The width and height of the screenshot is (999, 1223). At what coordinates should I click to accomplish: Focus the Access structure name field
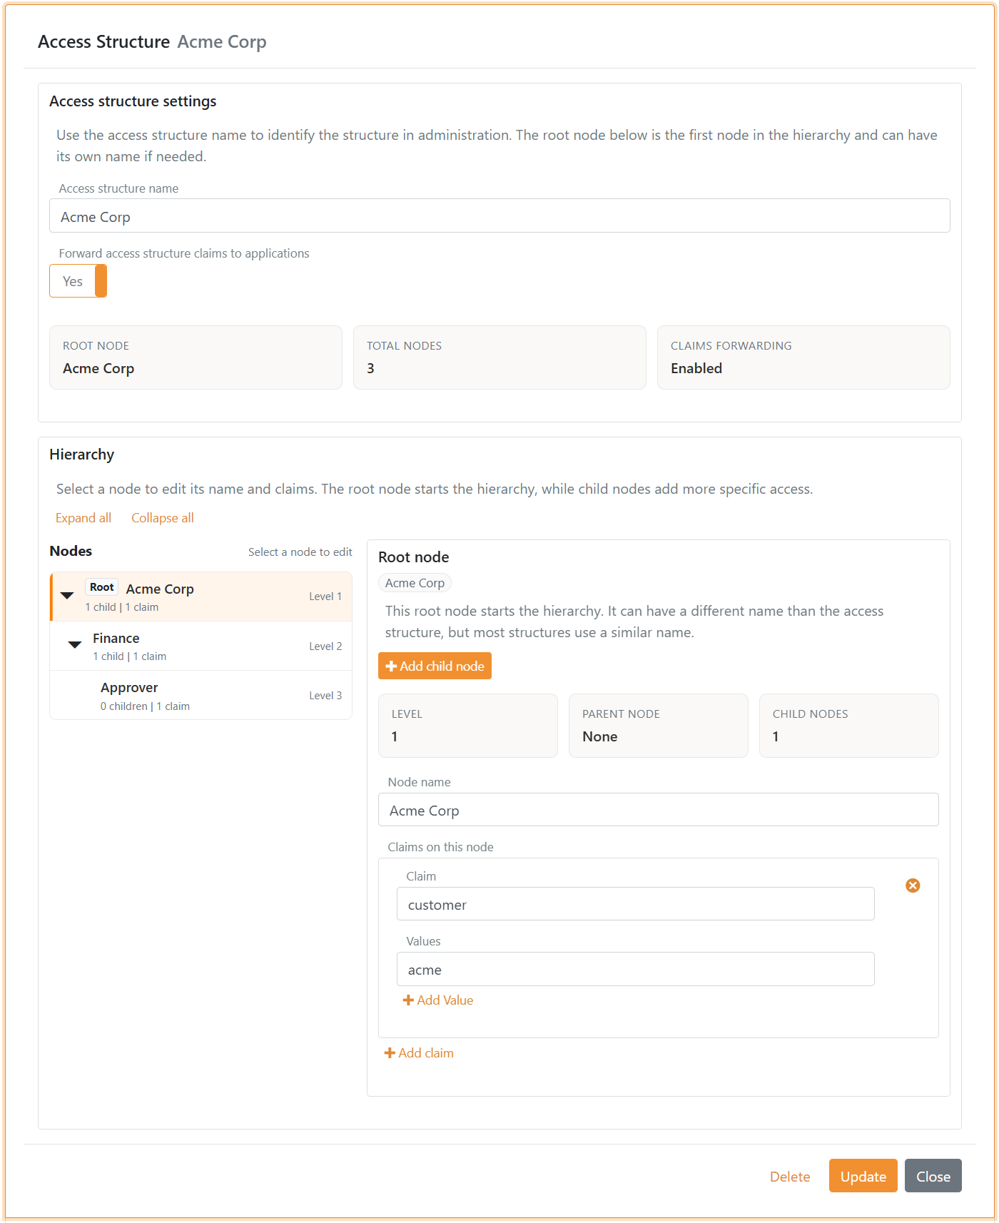click(499, 216)
